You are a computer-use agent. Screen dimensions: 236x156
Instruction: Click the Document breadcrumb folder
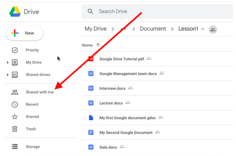point(153,29)
